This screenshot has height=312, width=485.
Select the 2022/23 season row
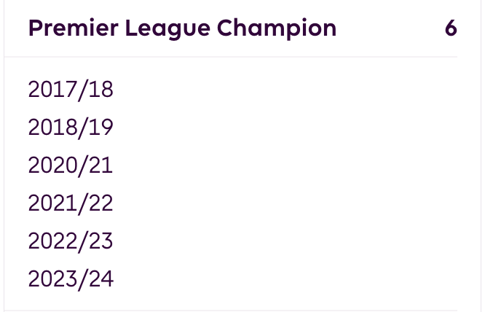pos(71,241)
